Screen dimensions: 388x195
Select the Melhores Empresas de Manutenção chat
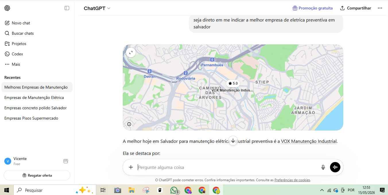click(x=37, y=87)
